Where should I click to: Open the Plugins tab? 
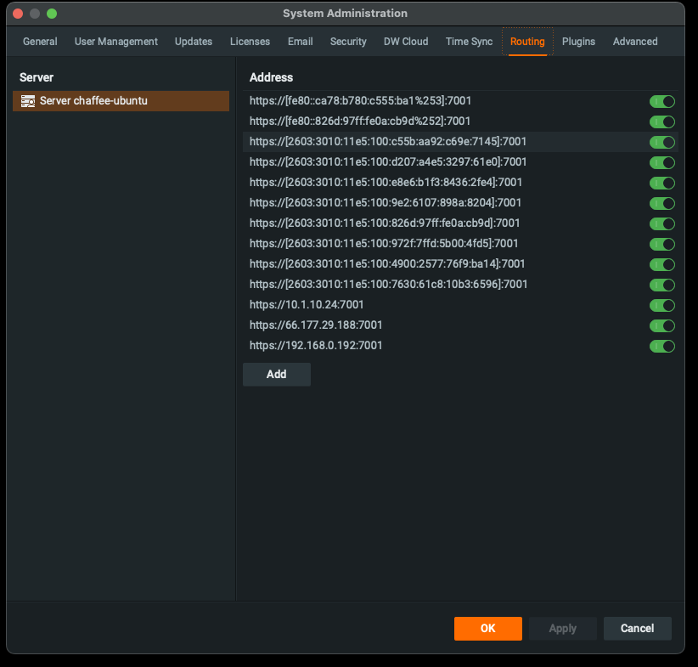point(578,42)
